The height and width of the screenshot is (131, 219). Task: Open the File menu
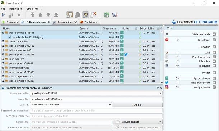click(x=3, y=9)
